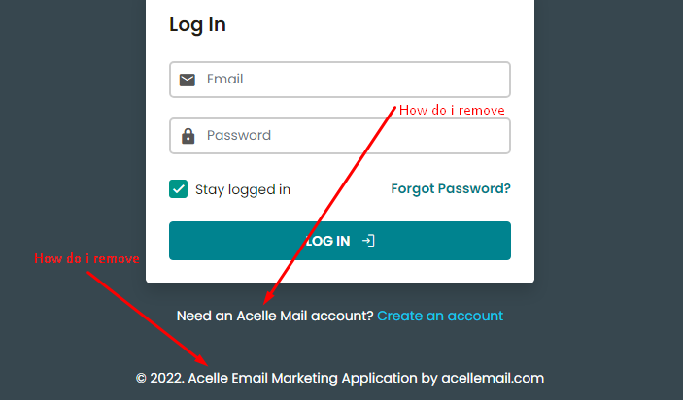Image resolution: width=683 pixels, height=400 pixels.
Task: Click Acelle Email Marketing Application footer text
Action: [303, 379]
